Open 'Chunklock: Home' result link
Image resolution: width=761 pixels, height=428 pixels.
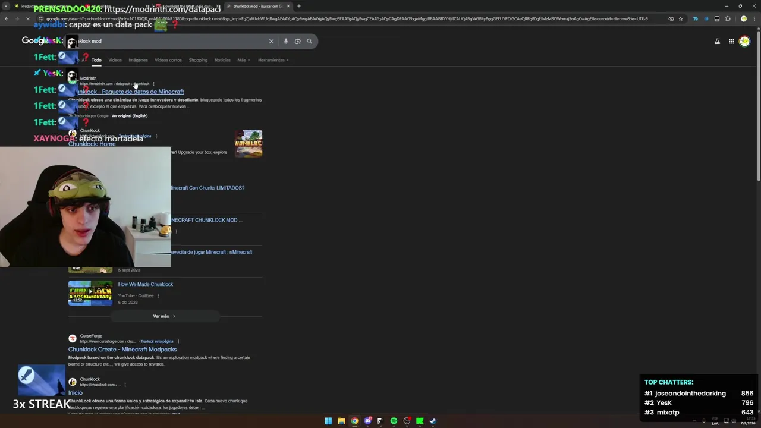tap(92, 144)
